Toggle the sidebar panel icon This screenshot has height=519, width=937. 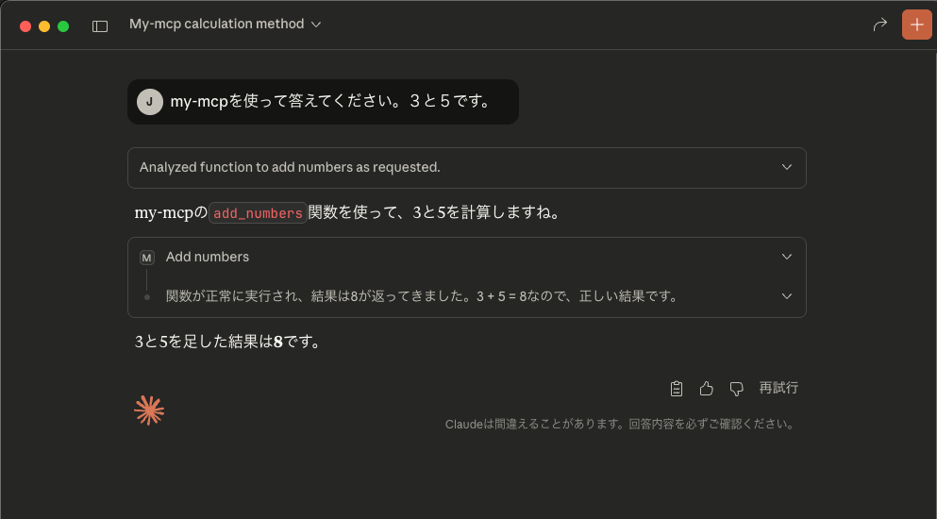pos(100,25)
